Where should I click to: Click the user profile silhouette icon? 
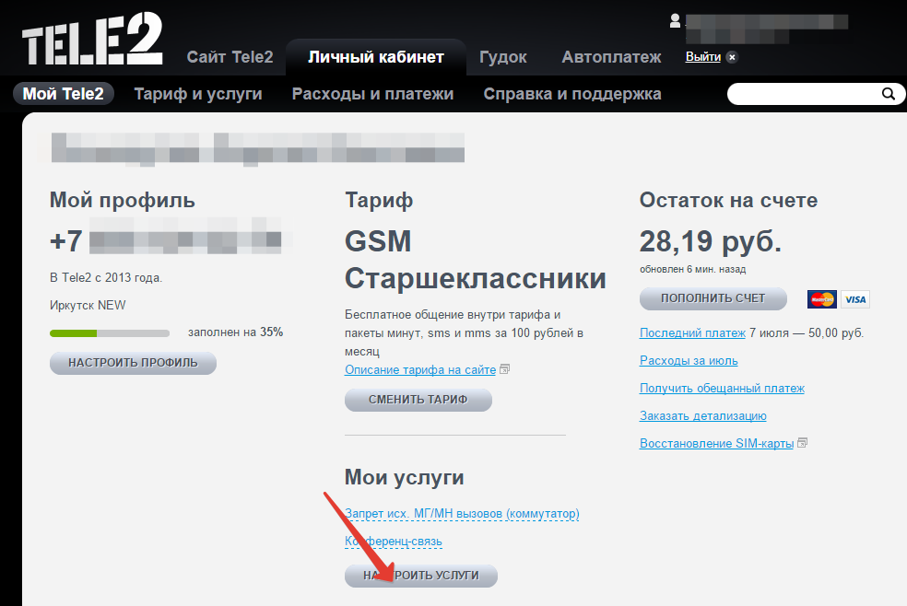pos(677,20)
